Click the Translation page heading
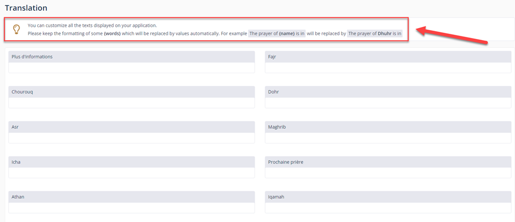515x222 pixels. (x=26, y=8)
